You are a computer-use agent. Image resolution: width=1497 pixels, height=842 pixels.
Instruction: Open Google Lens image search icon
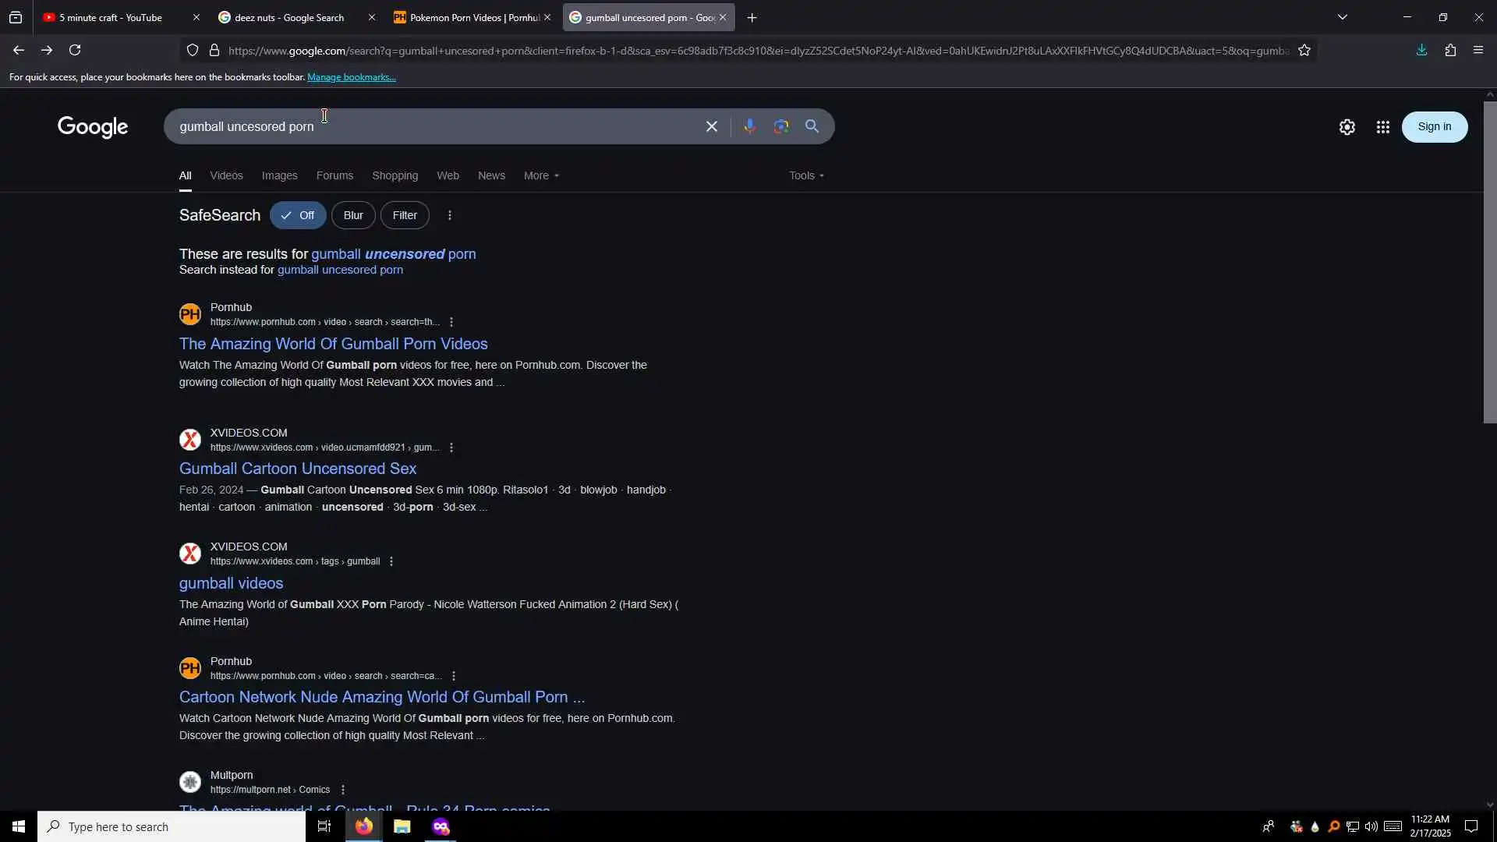[x=780, y=126]
